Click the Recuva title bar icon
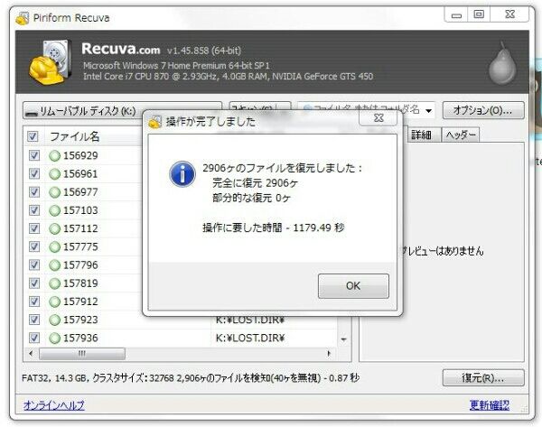The height and width of the screenshot is (427, 542). pyautogui.click(x=23, y=18)
